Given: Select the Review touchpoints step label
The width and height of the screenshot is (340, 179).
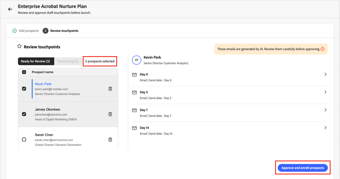Looking at the screenshot, I should (x=64, y=31).
